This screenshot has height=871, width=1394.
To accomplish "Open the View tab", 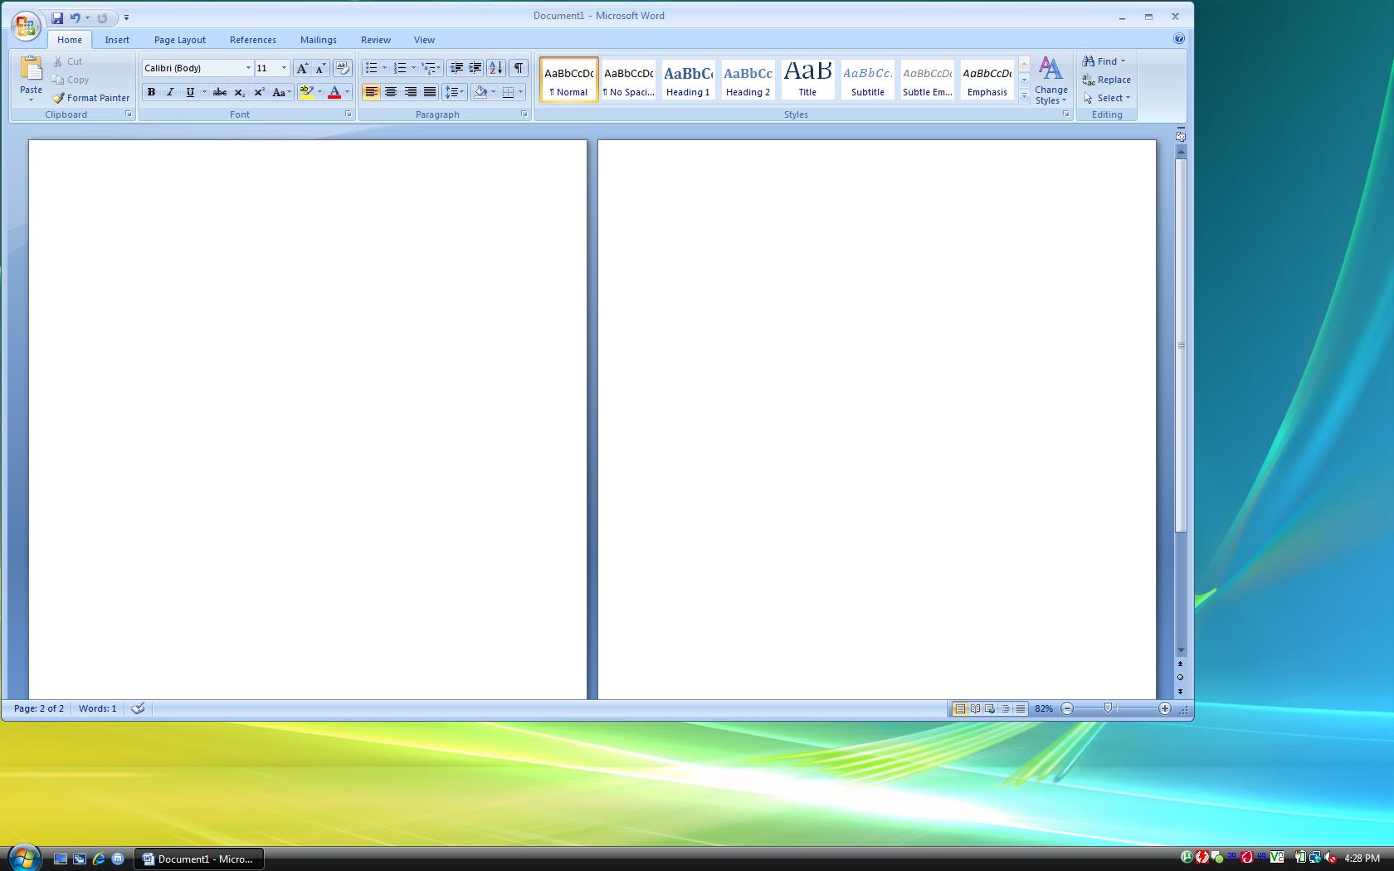I will [x=424, y=40].
